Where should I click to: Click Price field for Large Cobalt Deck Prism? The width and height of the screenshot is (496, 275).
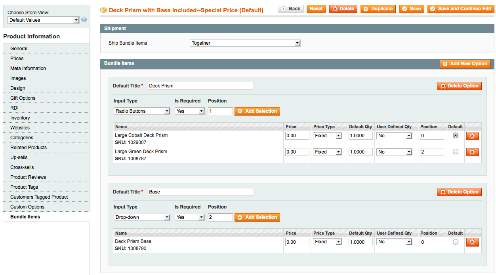point(297,136)
